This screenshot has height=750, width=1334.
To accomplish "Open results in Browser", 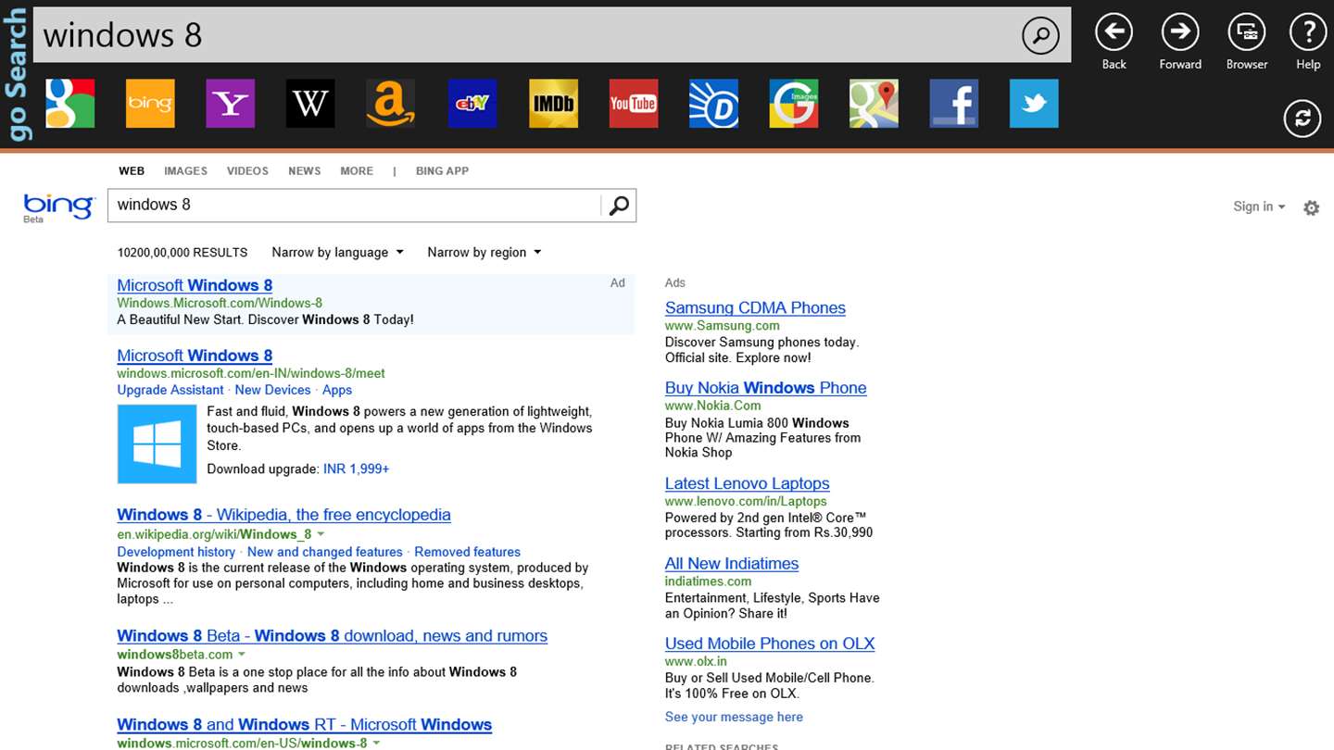I will [1247, 31].
